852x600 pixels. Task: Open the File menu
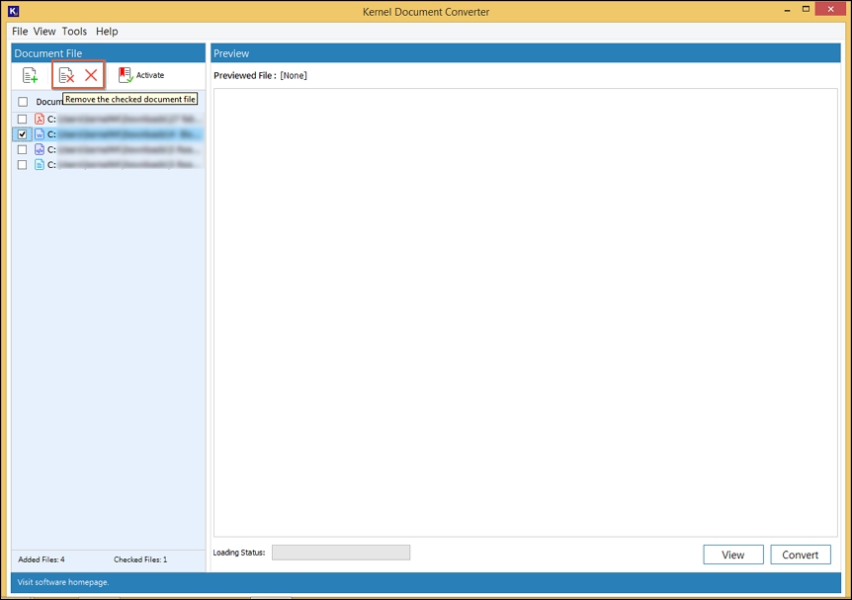(20, 31)
